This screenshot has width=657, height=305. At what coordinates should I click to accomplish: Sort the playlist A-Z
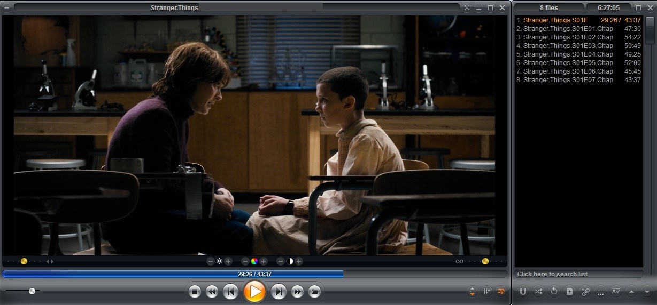click(x=616, y=292)
